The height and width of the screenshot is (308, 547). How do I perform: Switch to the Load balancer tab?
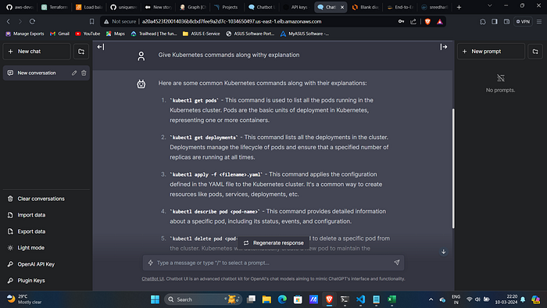tap(88, 7)
